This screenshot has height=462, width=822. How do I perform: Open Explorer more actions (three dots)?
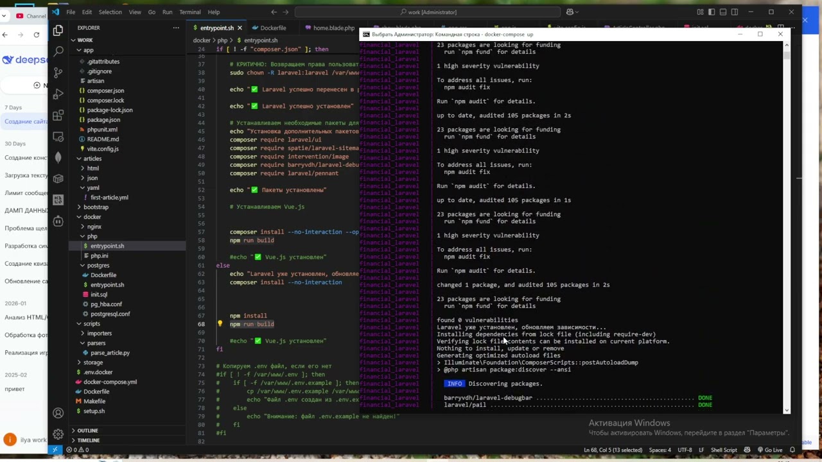coord(176,28)
